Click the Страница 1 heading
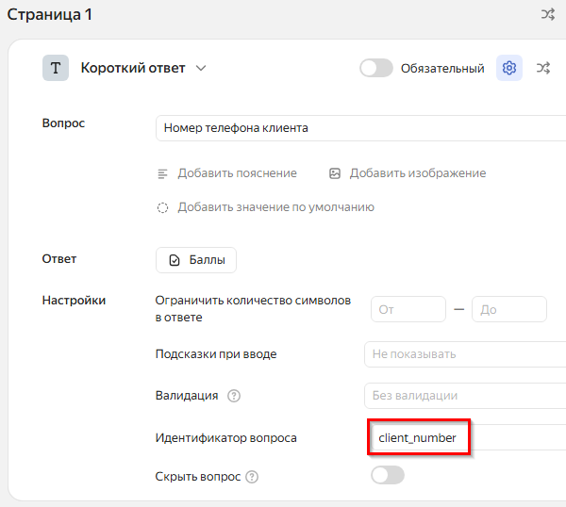The height and width of the screenshot is (507, 566). 49,15
